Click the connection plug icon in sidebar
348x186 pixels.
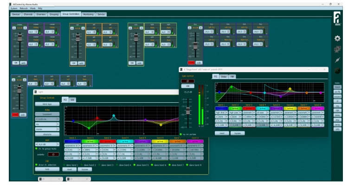[x=337, y=60]
